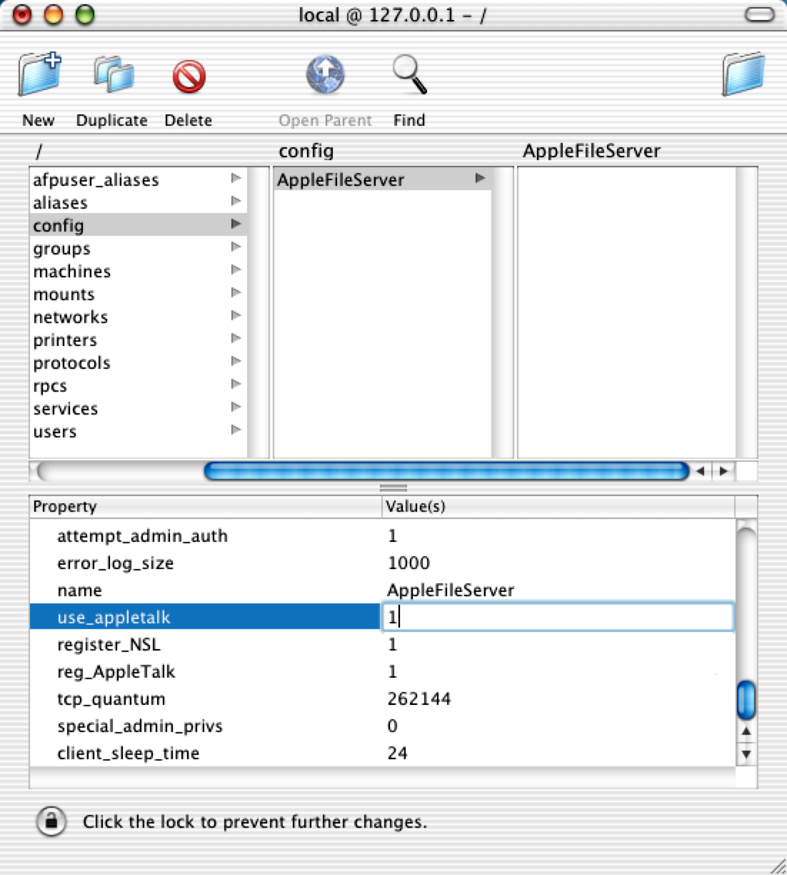This screenshot has width=787, height=875.
Task: Select the mounts directory
Action: pos(138,294)
